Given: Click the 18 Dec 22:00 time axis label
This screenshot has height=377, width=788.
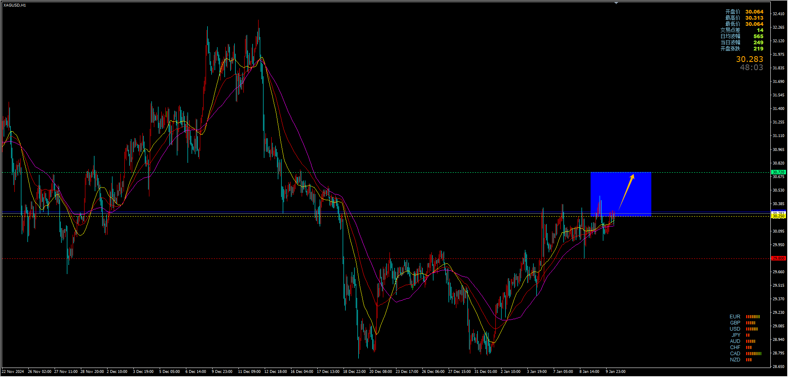Looking at the screenshot, I should (354, 372).
